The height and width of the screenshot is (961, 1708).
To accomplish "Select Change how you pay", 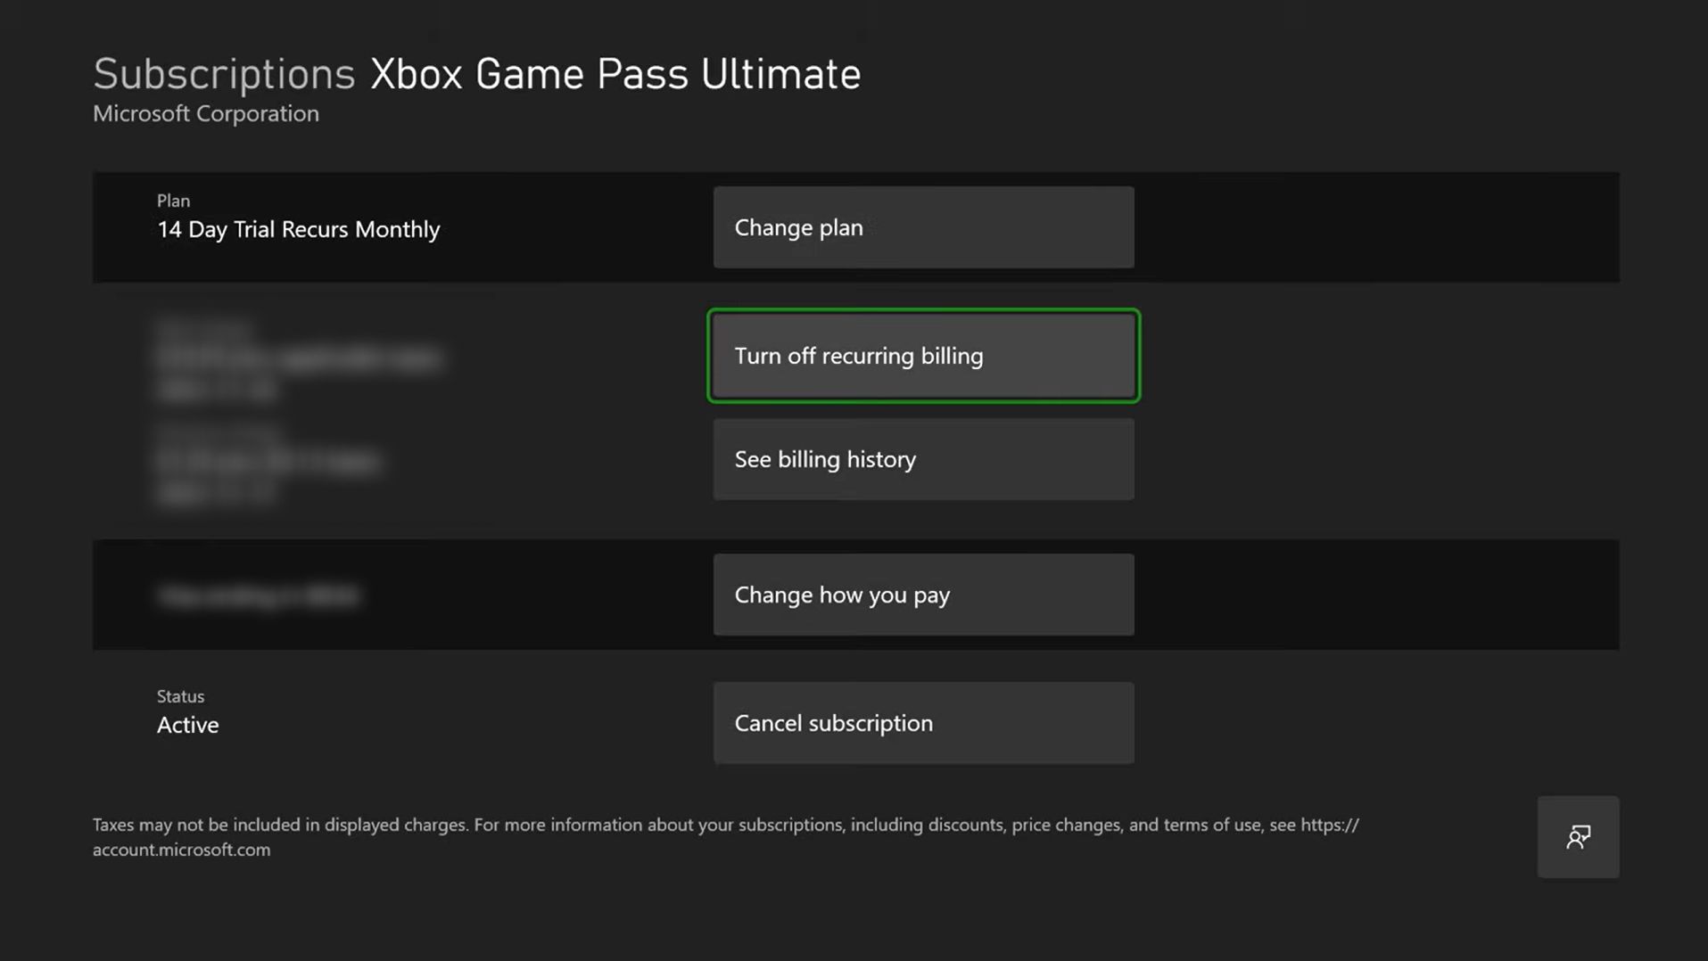I will pyautogui.click(x=922, y=595).
